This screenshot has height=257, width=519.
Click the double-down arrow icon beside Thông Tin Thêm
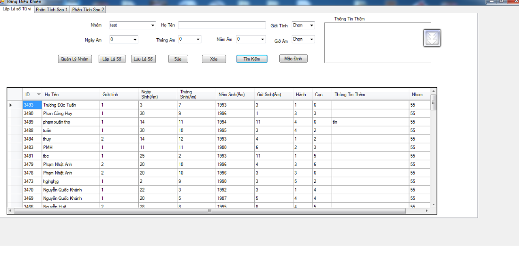(x=432, y=38)
